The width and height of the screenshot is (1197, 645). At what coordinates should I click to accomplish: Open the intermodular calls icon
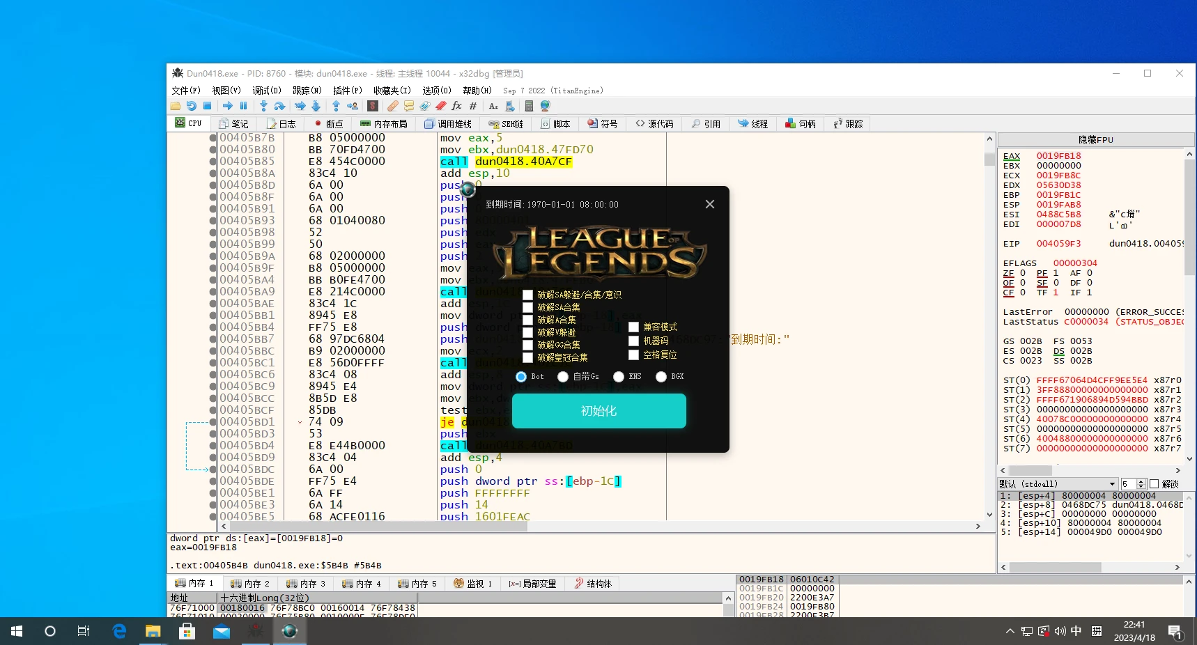[509, 106]
